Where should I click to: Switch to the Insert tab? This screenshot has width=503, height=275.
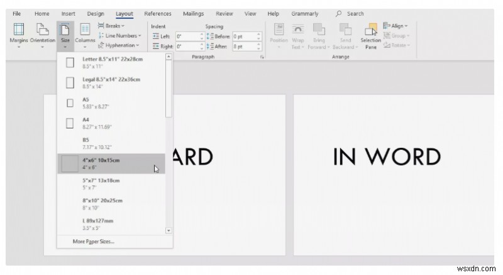pos(69,14)
